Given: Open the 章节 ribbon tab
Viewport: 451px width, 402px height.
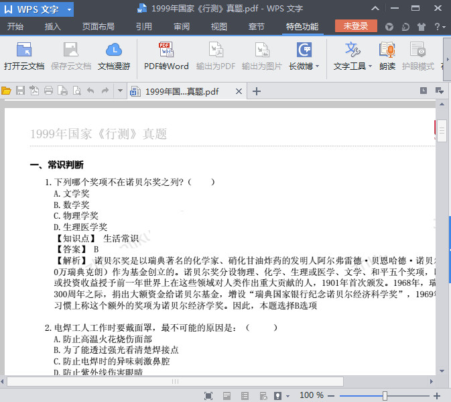Looking at the screenshot, I should [x=257, y=27].
